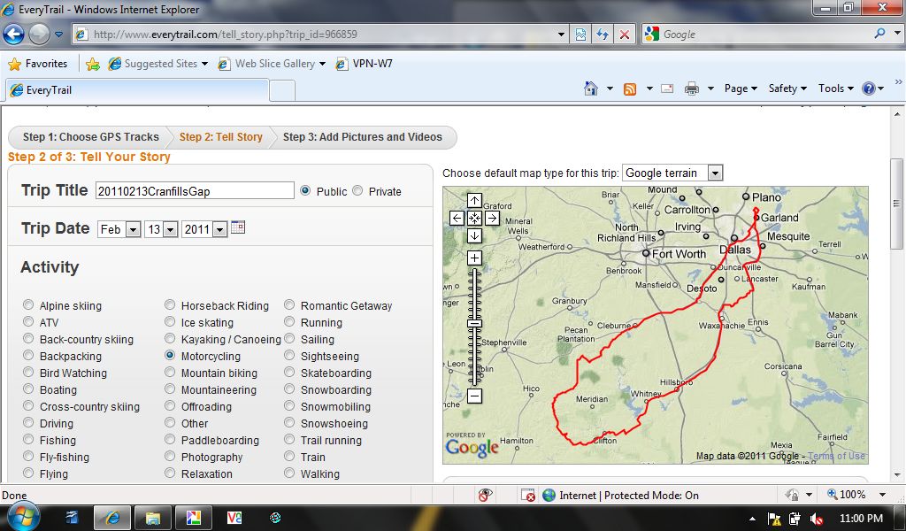Select Sightseeing activity radio button
Image resolution: width=906 pixels, height=531 pixels.
click(289, 356)
